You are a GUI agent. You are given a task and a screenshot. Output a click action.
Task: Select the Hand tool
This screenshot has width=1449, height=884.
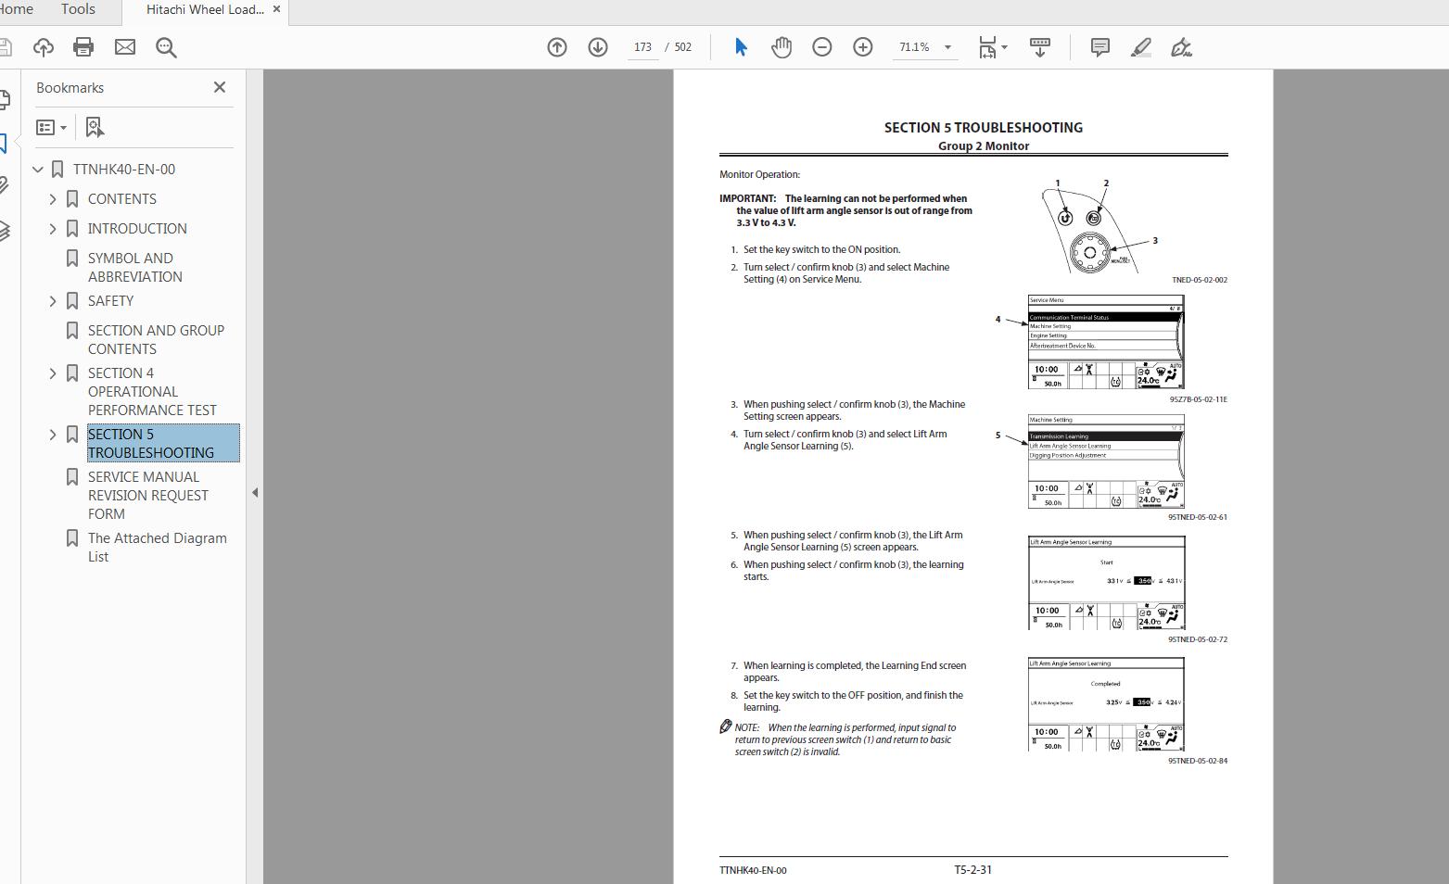(782, 46)
